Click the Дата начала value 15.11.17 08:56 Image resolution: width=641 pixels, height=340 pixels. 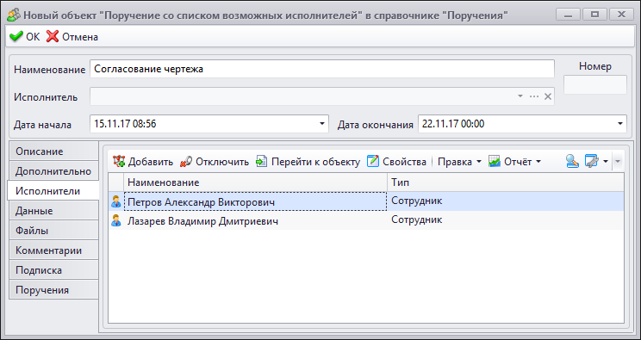tap(125, 124)
